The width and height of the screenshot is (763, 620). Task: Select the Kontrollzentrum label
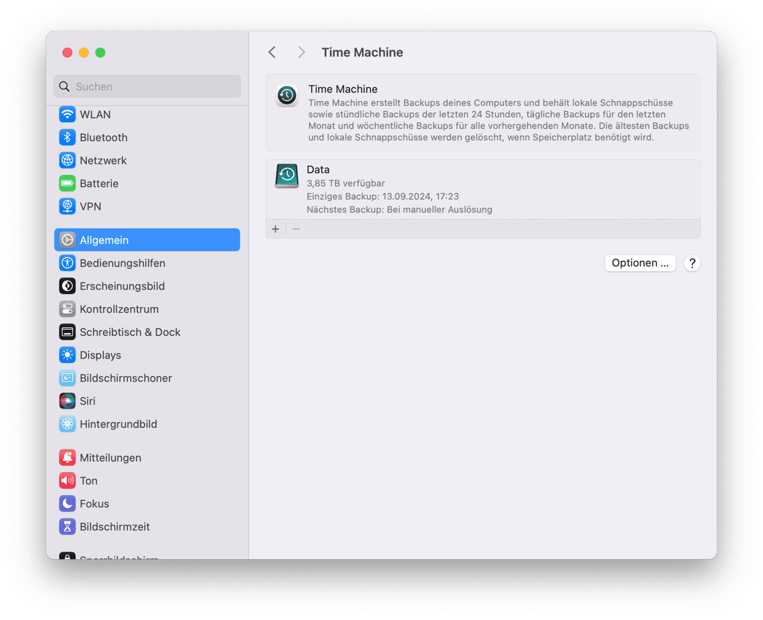coord(119,309)
